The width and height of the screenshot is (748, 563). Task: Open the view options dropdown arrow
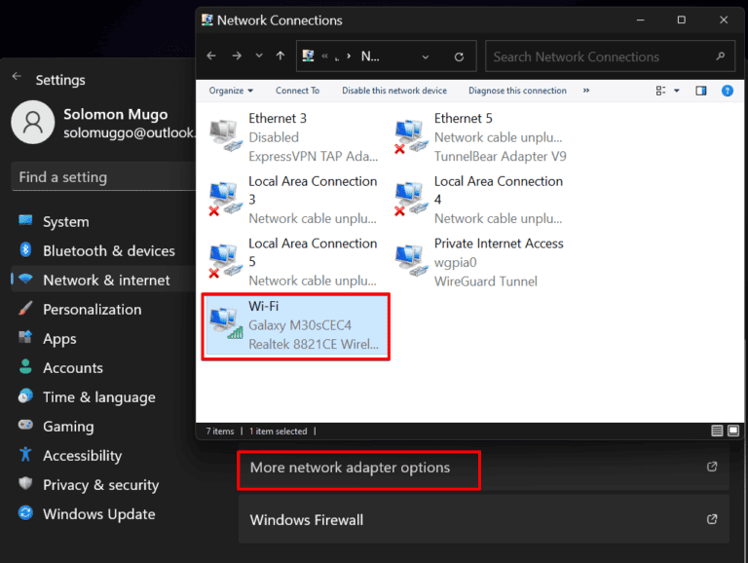(677, 91)
